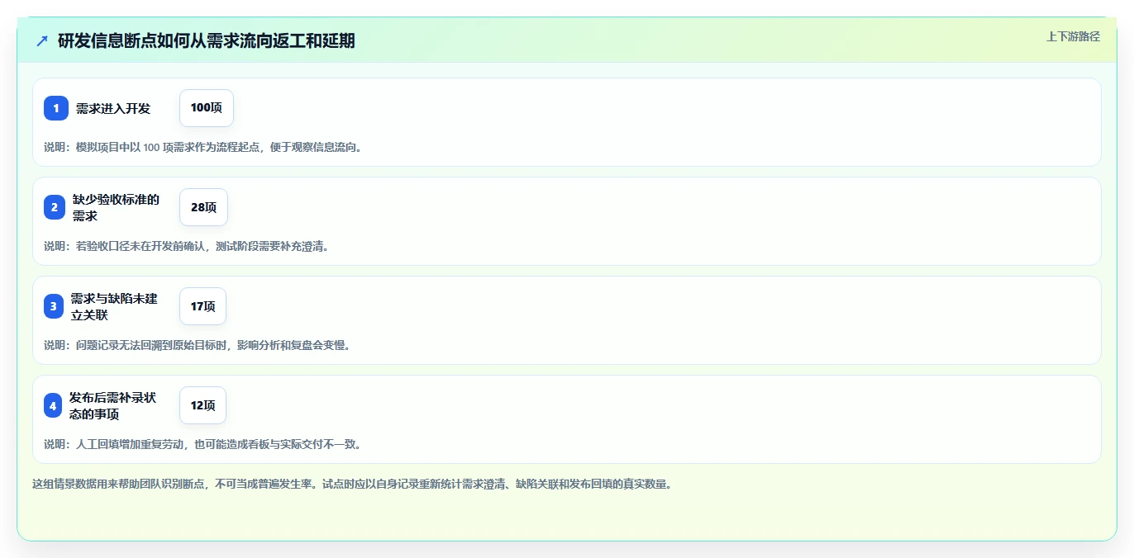The width and height of the screenshot is (1134, 558).
Task: Click the 100项 value chip
Action: (207, 108)
